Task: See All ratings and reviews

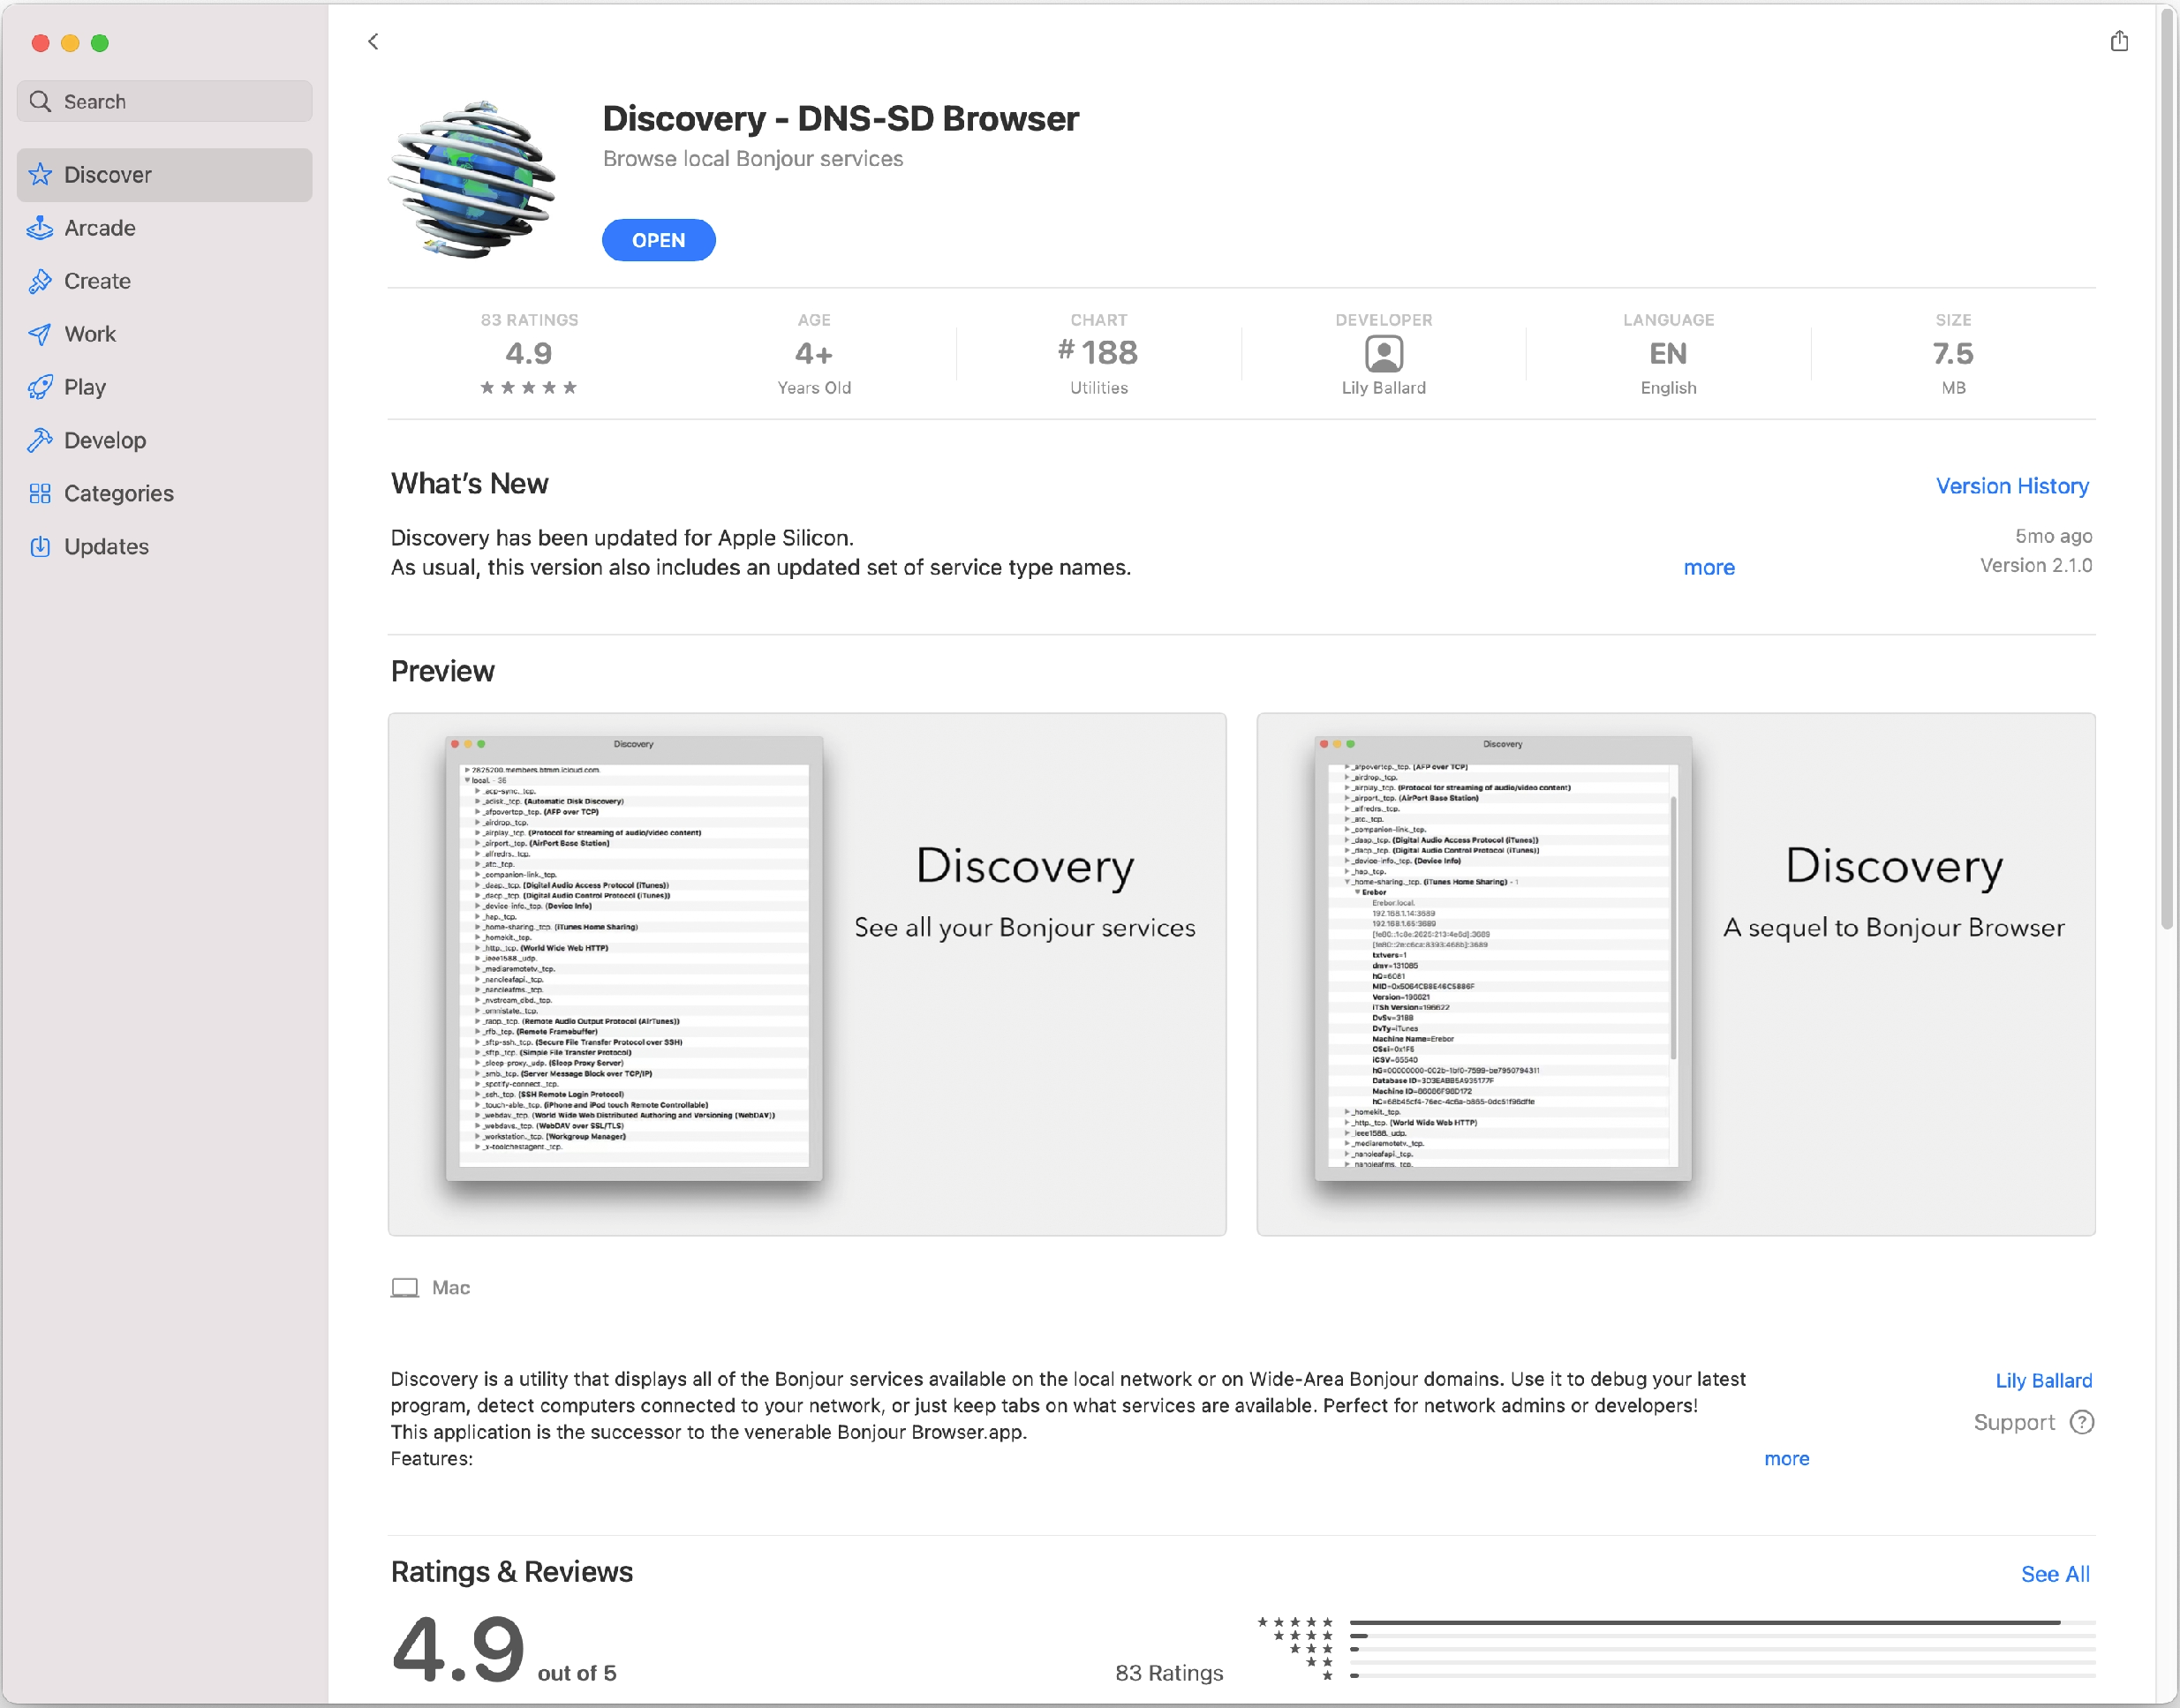Action: [x=2055, y=1574]
